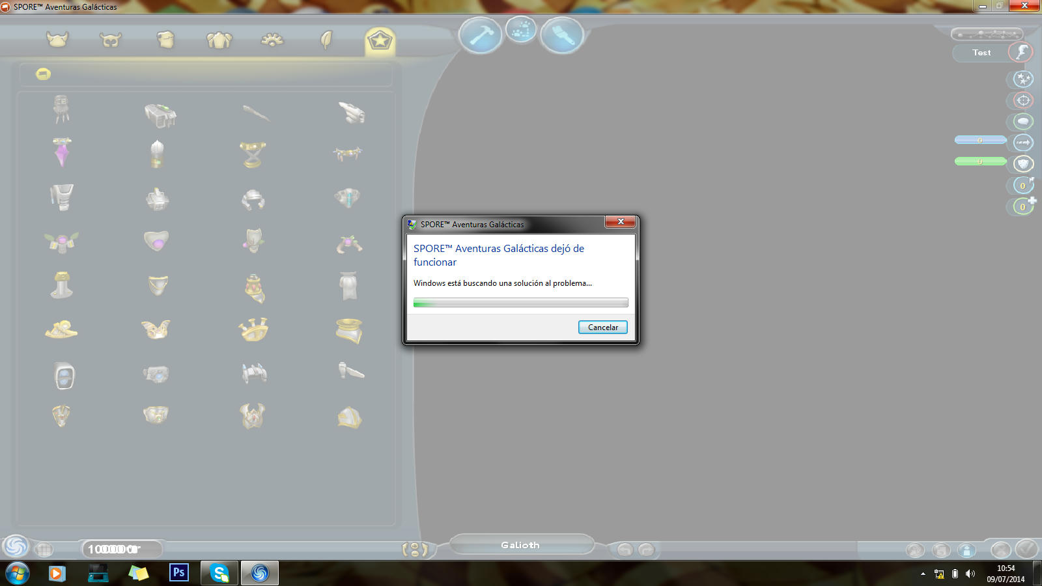Screen dimensions: 1042x586
Task: Click the arrow icon beside the blue bar
Action: (1023, 142)
